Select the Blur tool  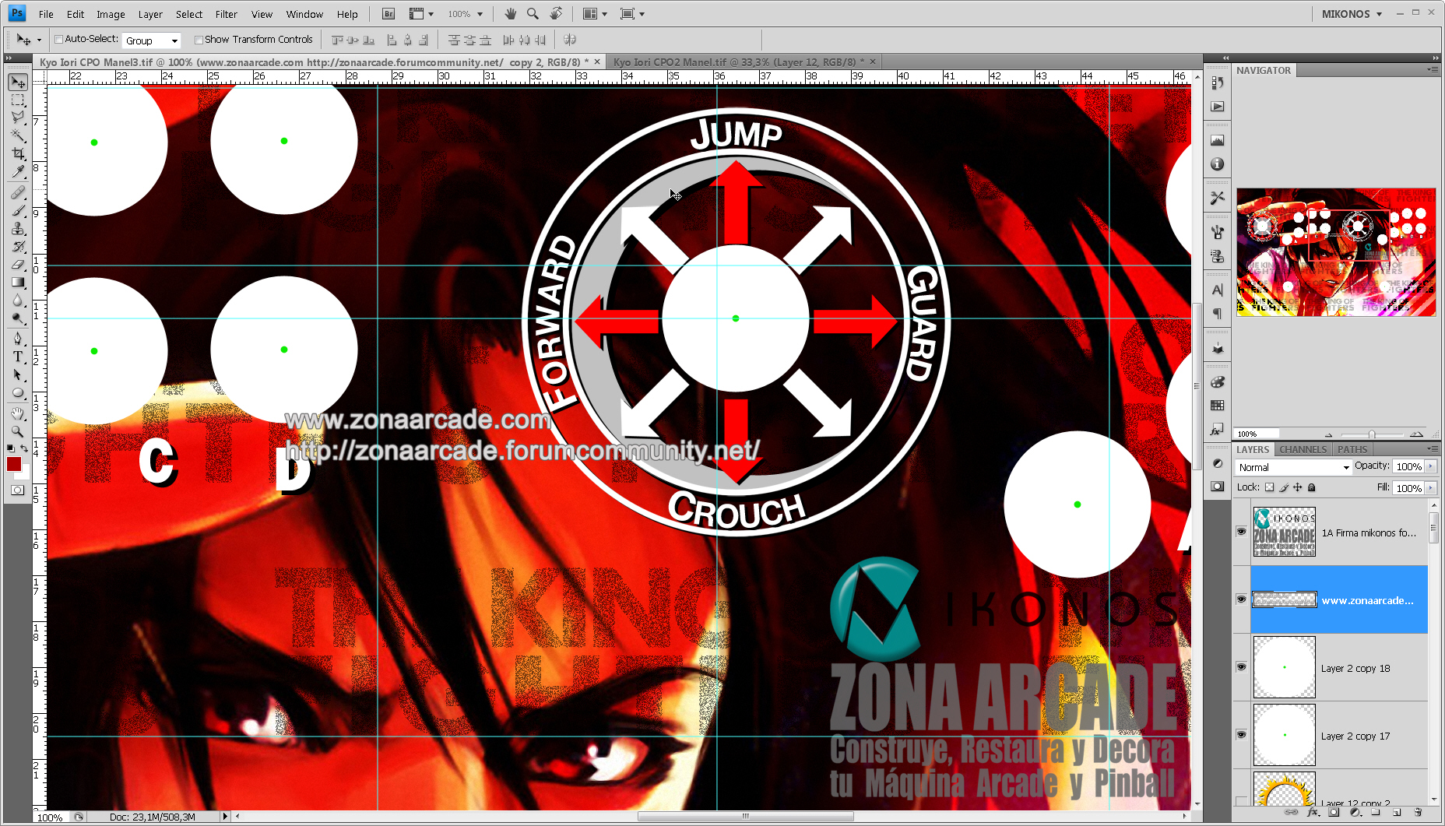(18, 300)
